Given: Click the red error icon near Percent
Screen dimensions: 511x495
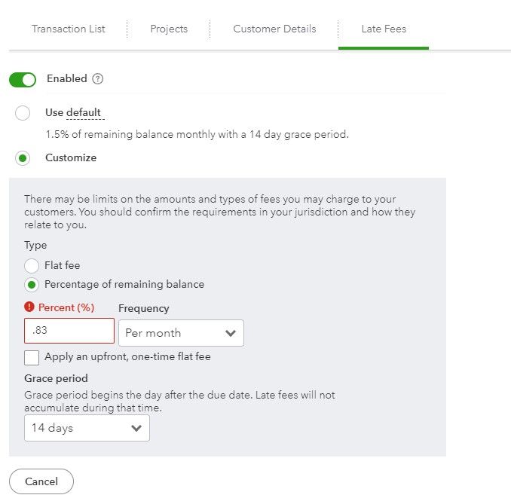Looking at the screenshot, I should (x=29, y=307).
